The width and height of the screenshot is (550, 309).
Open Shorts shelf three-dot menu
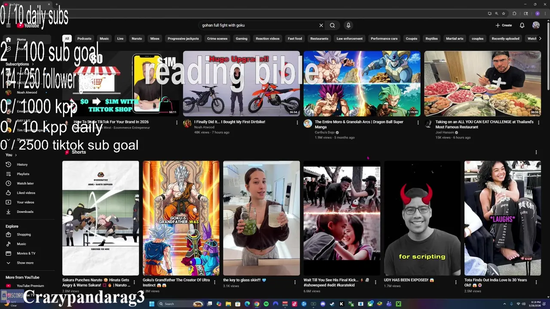click(x=536, y=152)
